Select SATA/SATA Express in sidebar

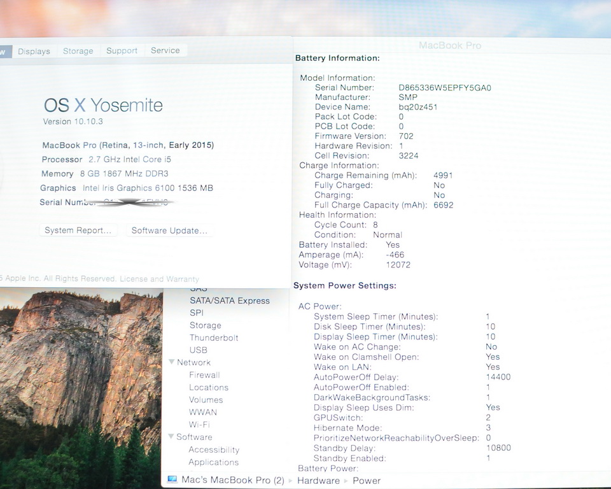[x=230, y=301]
